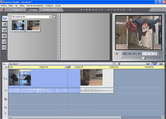Click the timeline right scroll arrow
166x119 pixels.
click(x=162, y=117)
